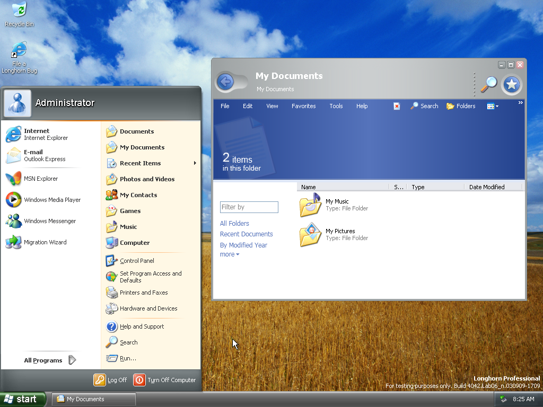The width and height of the screenshot is (543, 407).
Task: Click the Back arrow in My Documents window
Action: click(225, 82)
